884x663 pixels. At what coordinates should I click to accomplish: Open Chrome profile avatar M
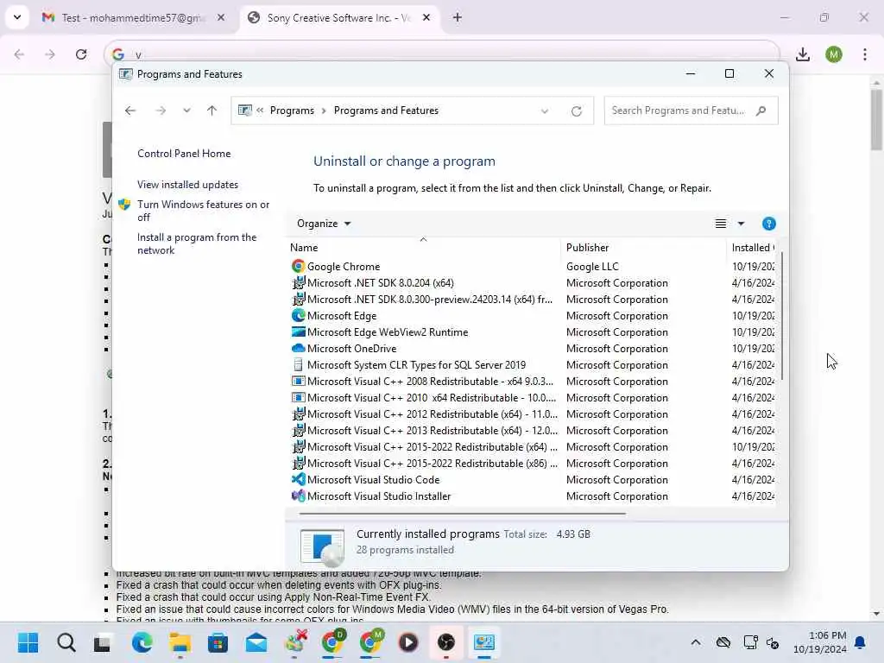[834, 54]
